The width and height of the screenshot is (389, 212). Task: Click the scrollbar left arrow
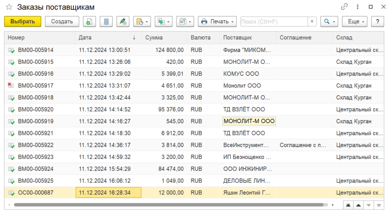pyautogui.click(x=9, y=205)
